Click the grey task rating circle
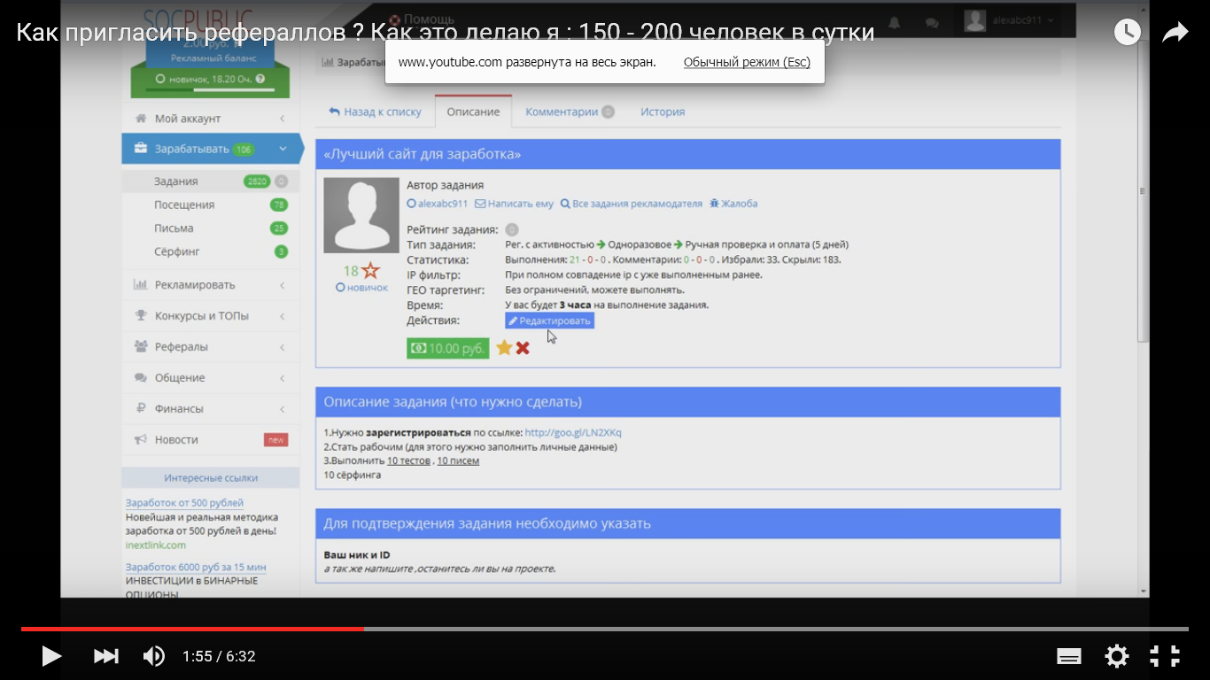 pyautogui.click(x=512, y=229)
